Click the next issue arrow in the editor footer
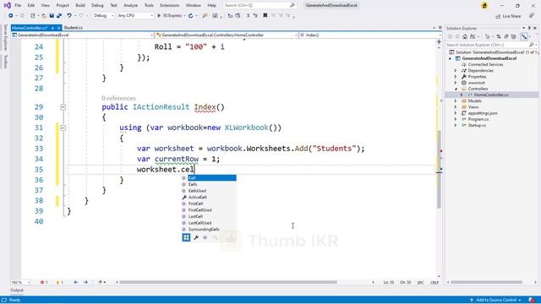 click(85, 282)
